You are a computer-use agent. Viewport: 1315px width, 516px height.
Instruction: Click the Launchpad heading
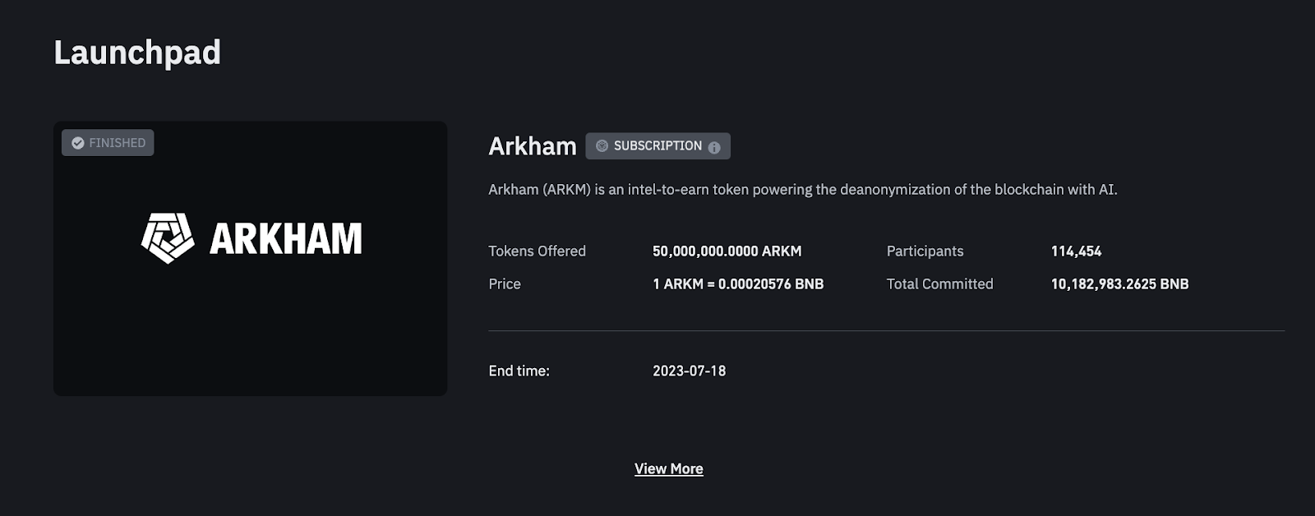(137, 53)
